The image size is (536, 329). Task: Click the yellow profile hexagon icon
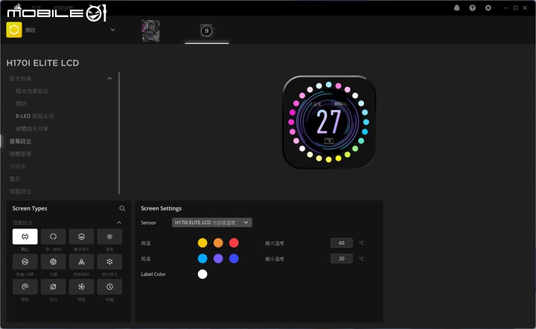click(14, 30)
